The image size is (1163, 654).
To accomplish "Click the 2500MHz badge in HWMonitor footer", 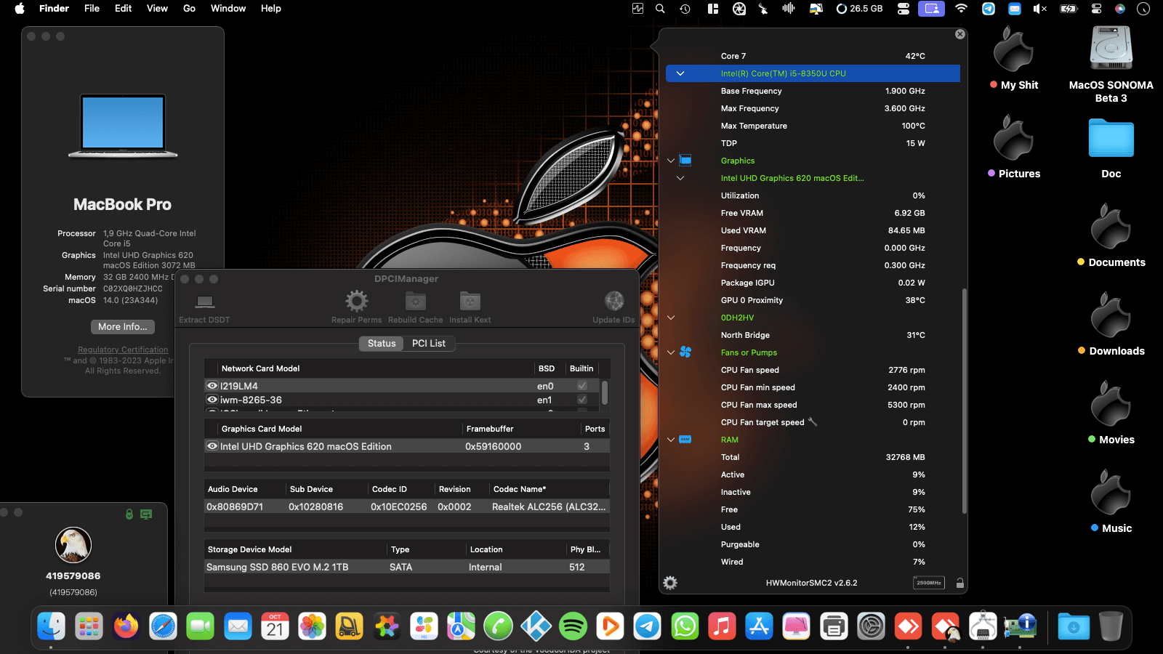I will click(929, 583).
